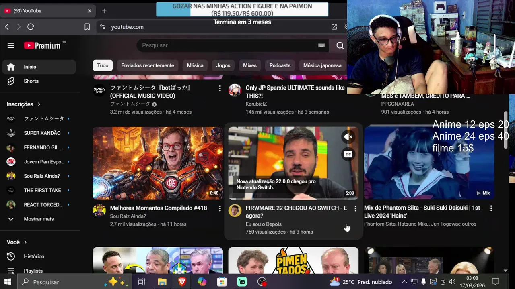Close the (93) YouTube tab
Image resolution: width=515 pixels, height=289 pixels.
tap(89, 11)
